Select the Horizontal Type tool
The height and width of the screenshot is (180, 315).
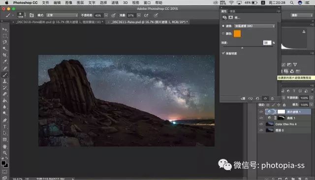[x=4, y=127]
